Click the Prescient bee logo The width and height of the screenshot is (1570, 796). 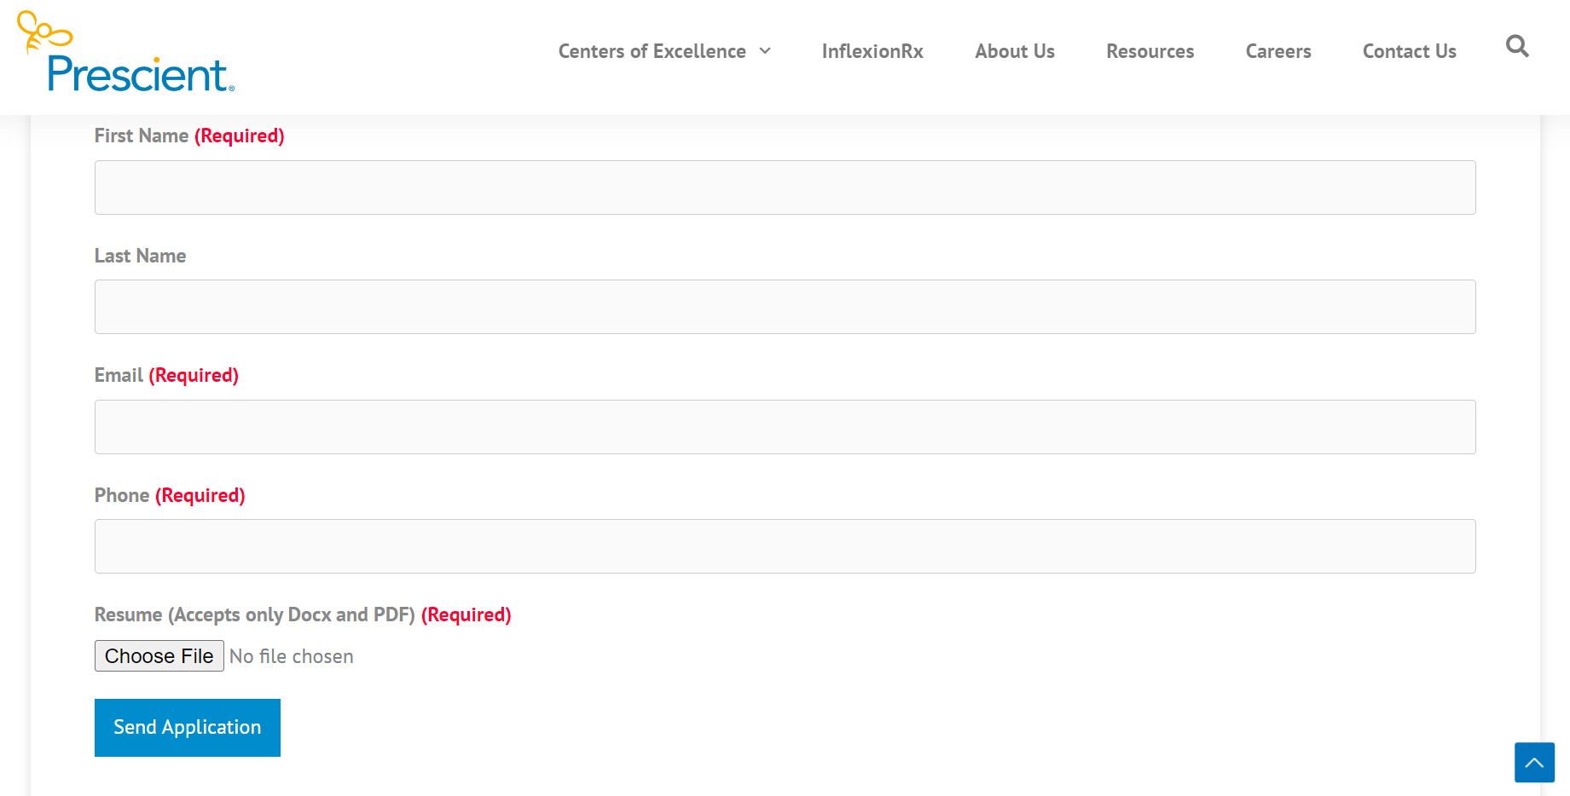[126, 53]
